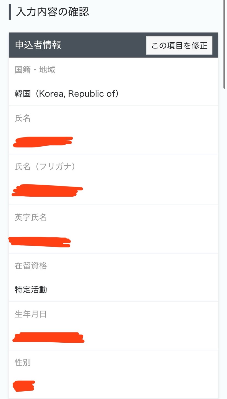Click the 韓国（Korea, Republic of） value
Screen dimensions: 227x399
(x=67, y=94)
